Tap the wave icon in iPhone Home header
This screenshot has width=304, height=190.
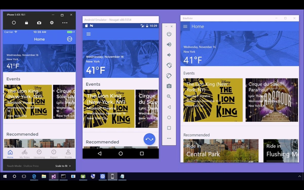coord(69,39)
